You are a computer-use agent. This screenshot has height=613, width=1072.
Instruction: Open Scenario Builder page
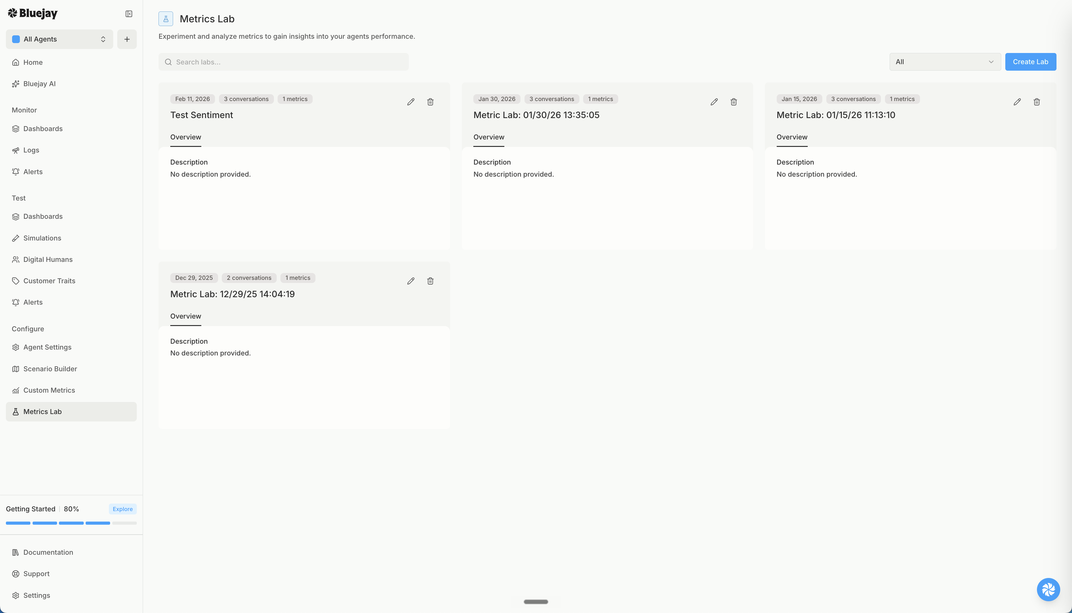click(71, 369)
